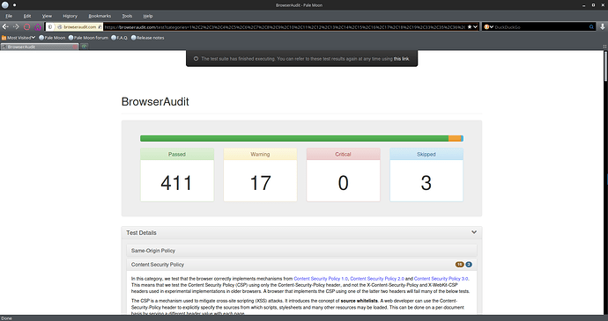Reload the page with the red reload icon

coord(26,26)
